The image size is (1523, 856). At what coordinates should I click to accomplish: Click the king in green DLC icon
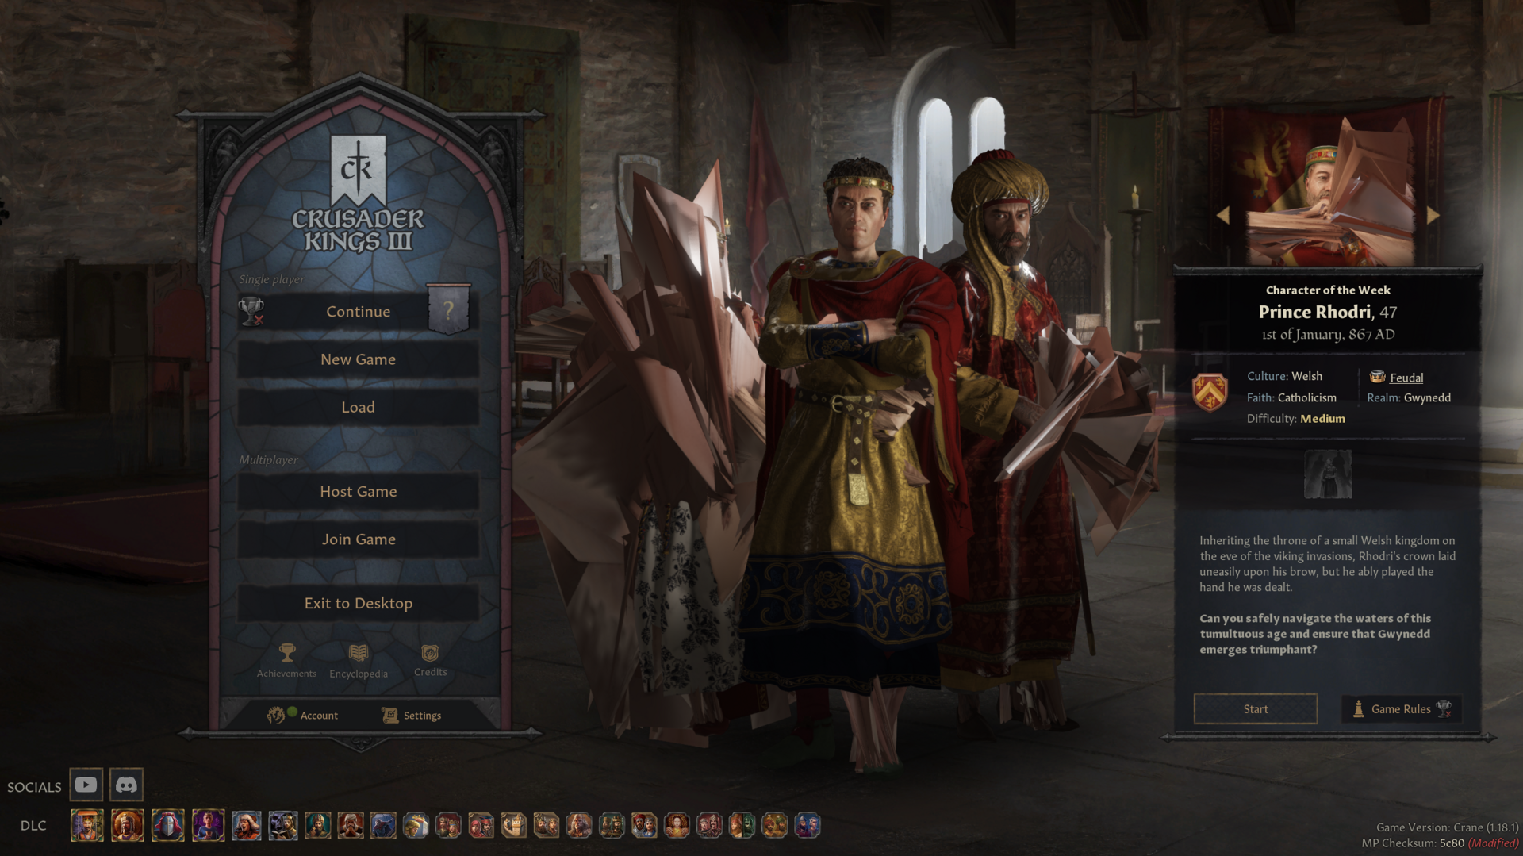318,825
